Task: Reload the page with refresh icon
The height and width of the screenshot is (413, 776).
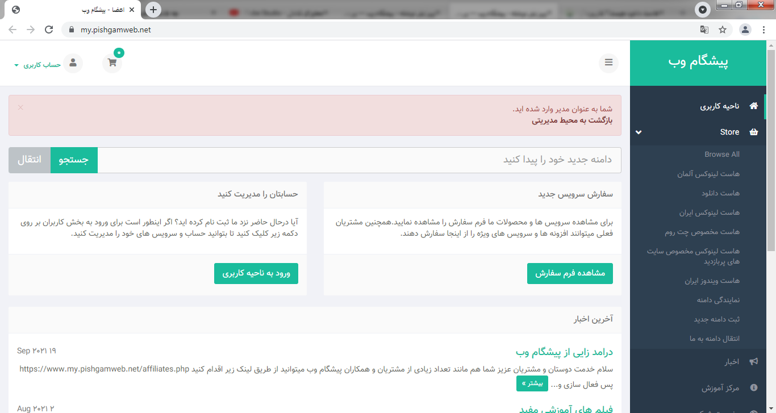Action: click(x=49, y=30)
